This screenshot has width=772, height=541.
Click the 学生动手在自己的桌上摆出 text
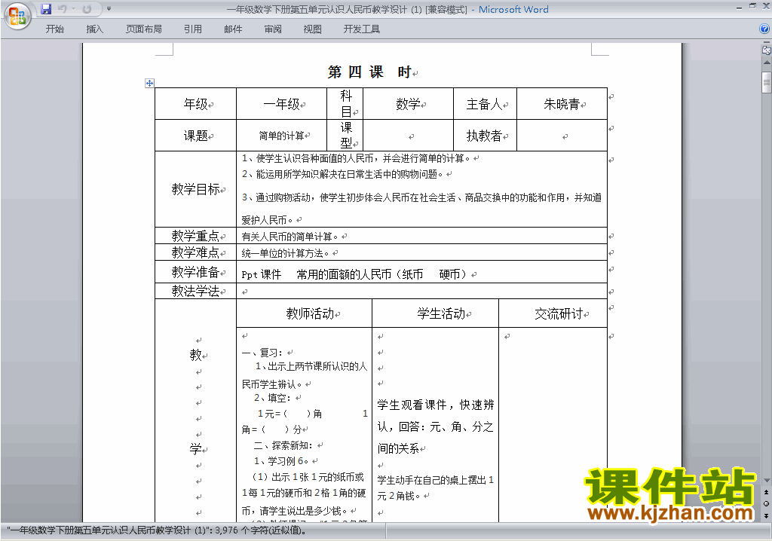click(x=436, y=488)
